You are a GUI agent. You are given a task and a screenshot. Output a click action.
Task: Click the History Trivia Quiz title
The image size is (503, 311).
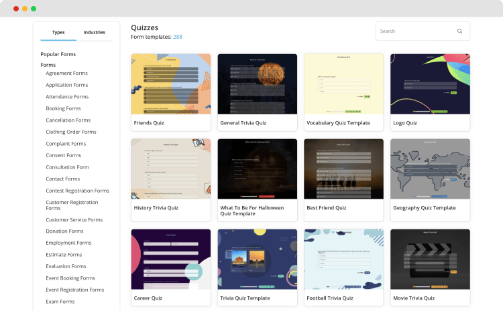(x=156, y=207)
